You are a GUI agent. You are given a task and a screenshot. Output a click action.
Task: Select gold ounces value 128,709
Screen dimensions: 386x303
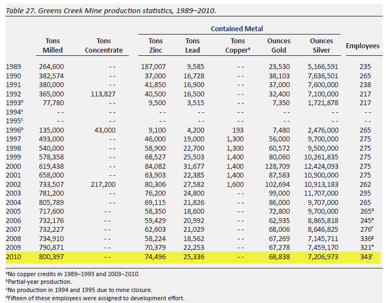(x=277, y=167)
